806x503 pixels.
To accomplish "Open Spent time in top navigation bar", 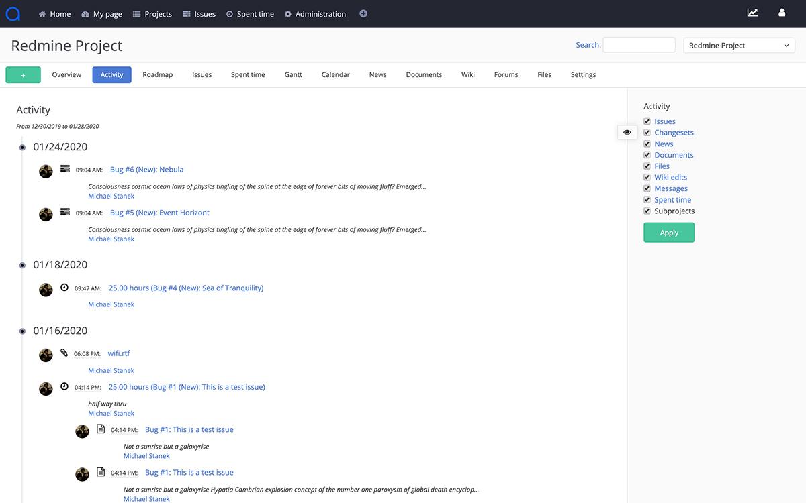I will pos(250,14).
